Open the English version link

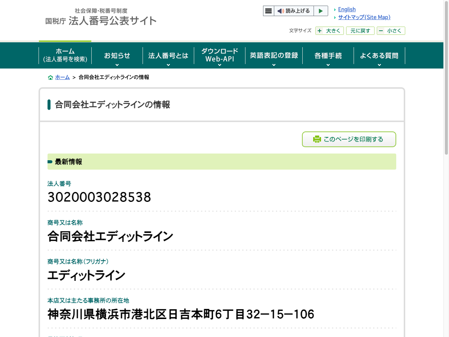(347, 9)
